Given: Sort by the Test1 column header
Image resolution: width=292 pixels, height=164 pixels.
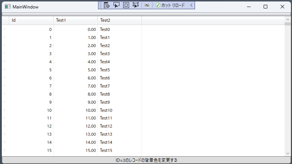Looking at the screenshot, I should [76, 20].
